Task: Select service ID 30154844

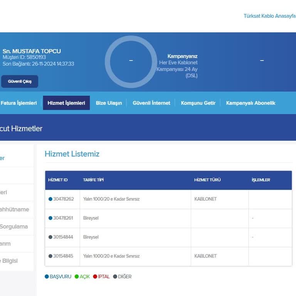Action: (x=63, y=237)
